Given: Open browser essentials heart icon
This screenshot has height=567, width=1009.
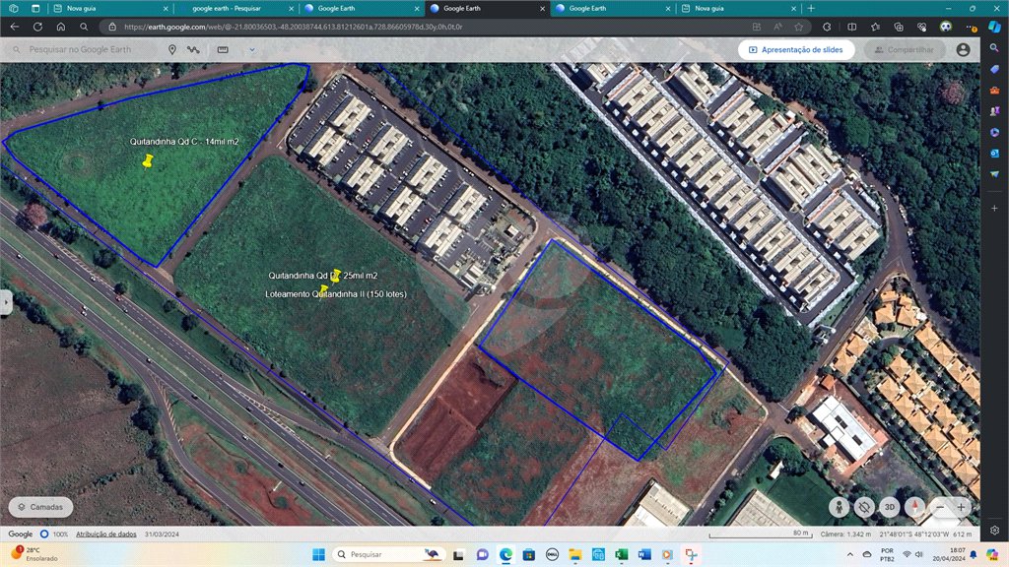Looking at the screenshot, I should click(x=921, y=27).
